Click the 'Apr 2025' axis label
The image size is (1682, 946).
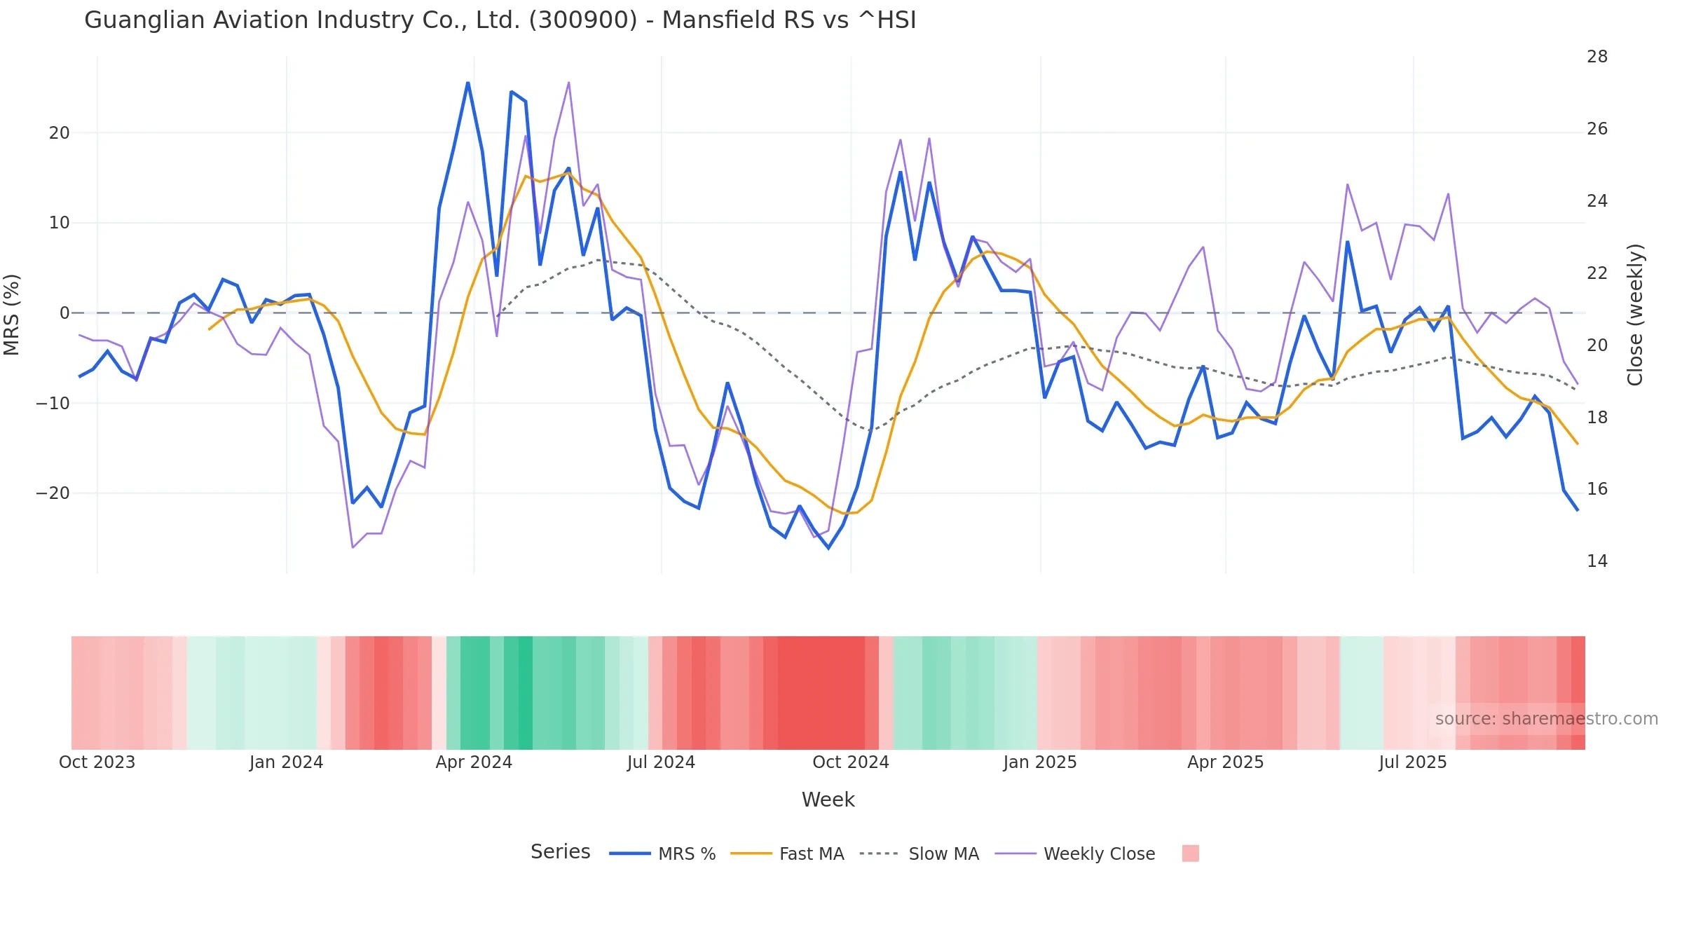[1225, 762]
